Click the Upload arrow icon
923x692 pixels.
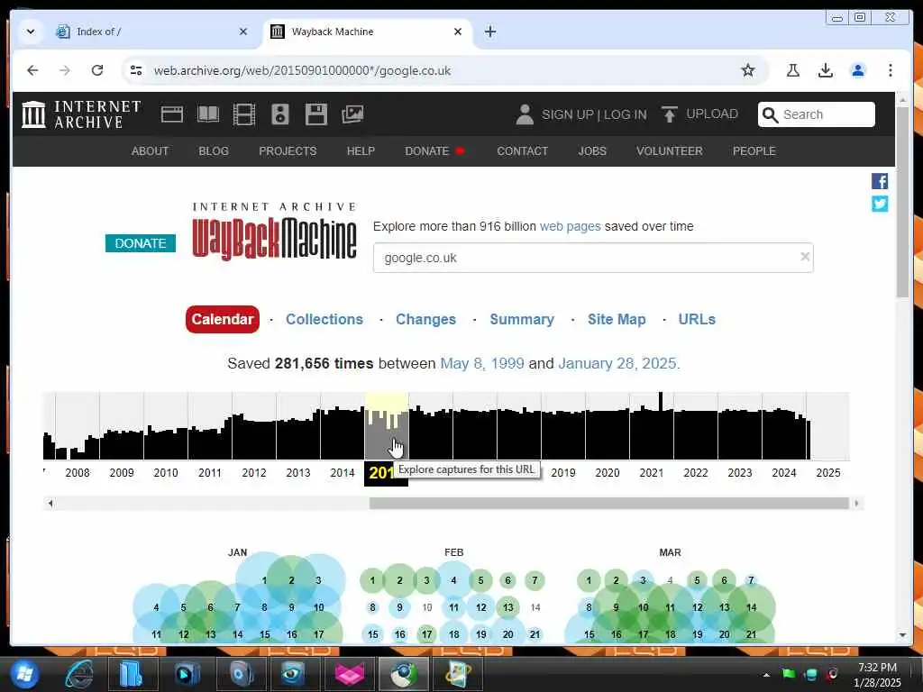pyautogui.click(x=670, y=114)
